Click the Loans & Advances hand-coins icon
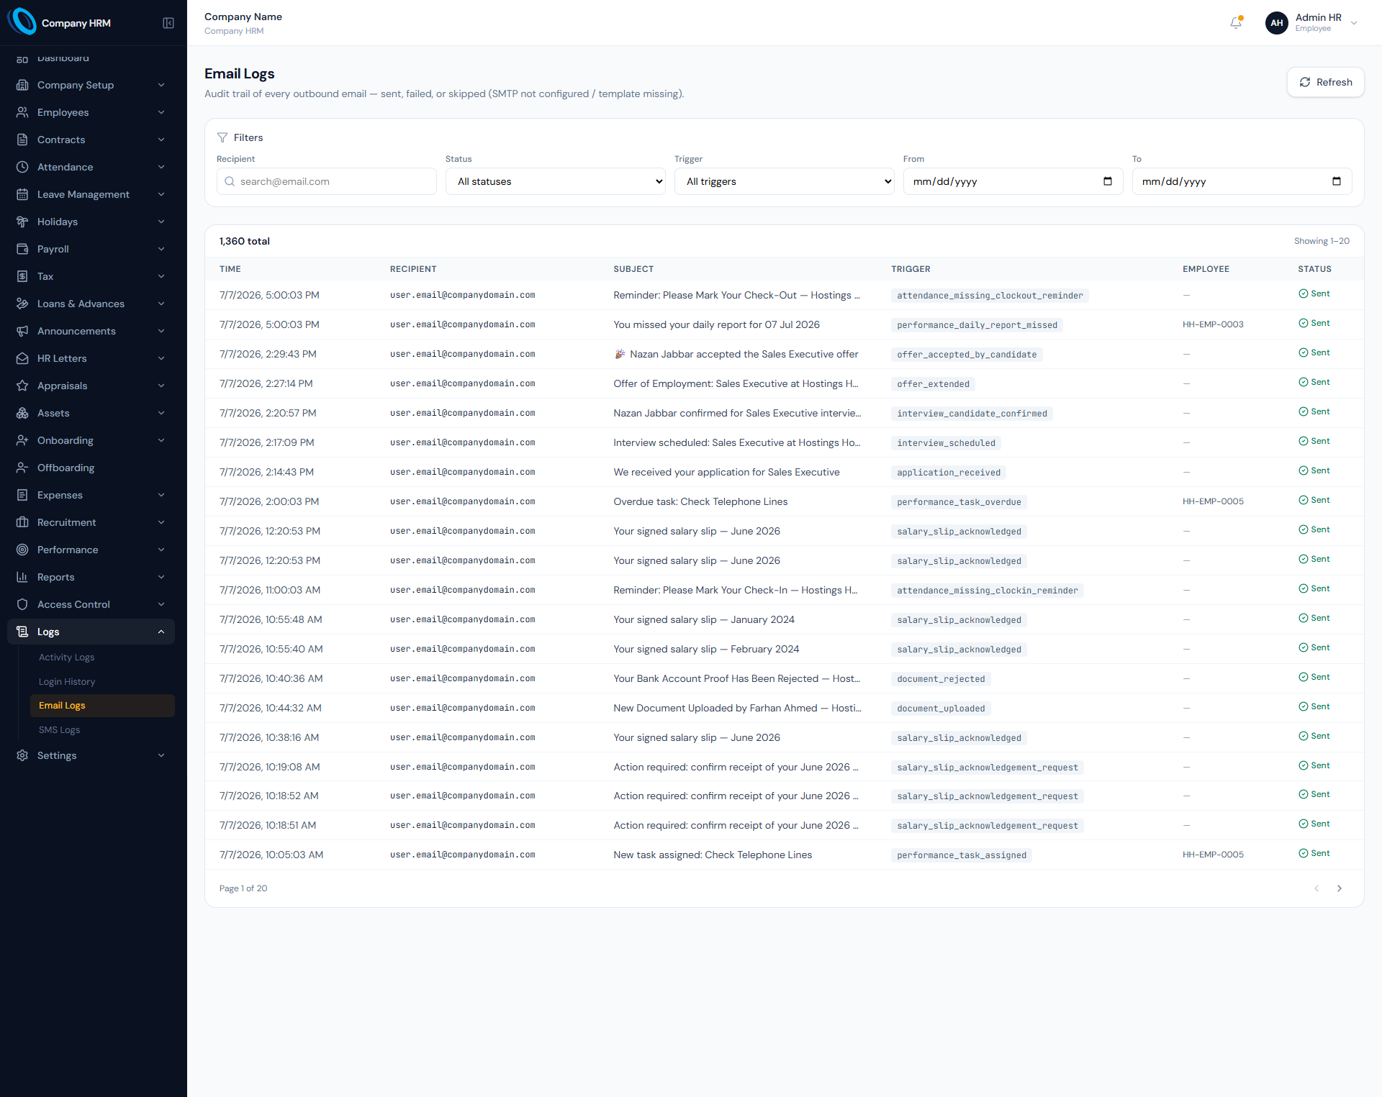 tap(22, 304)
